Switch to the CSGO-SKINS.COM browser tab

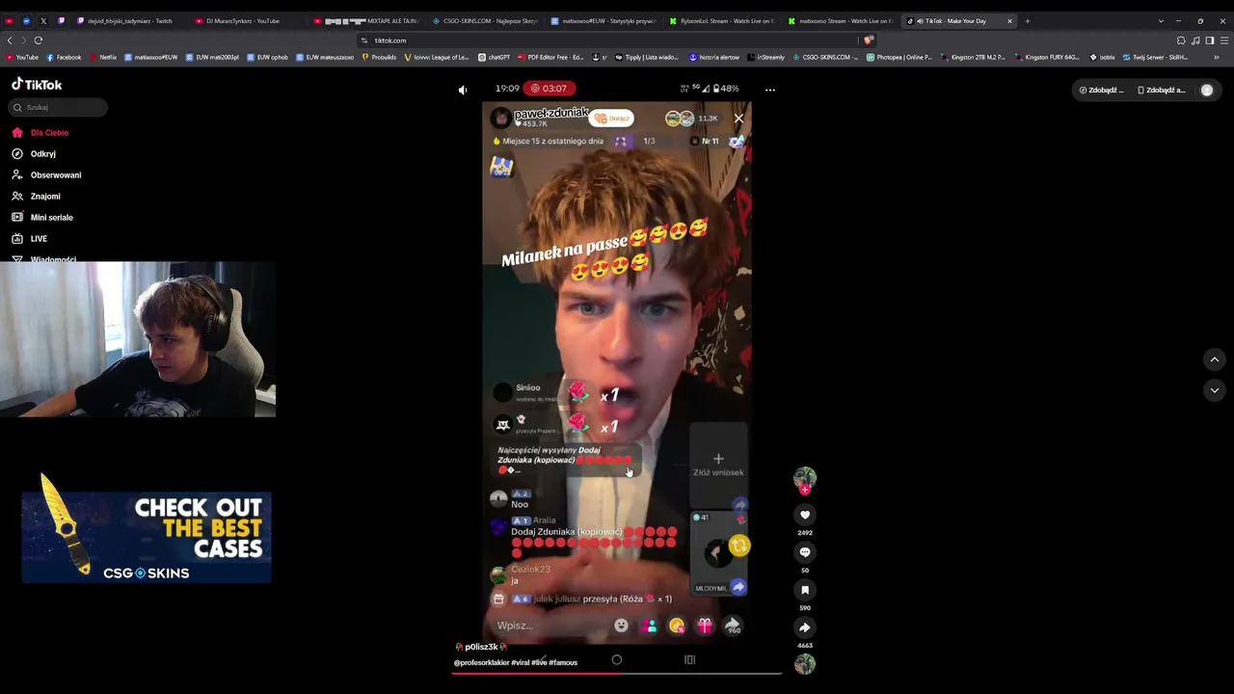(x=487, y=21)
